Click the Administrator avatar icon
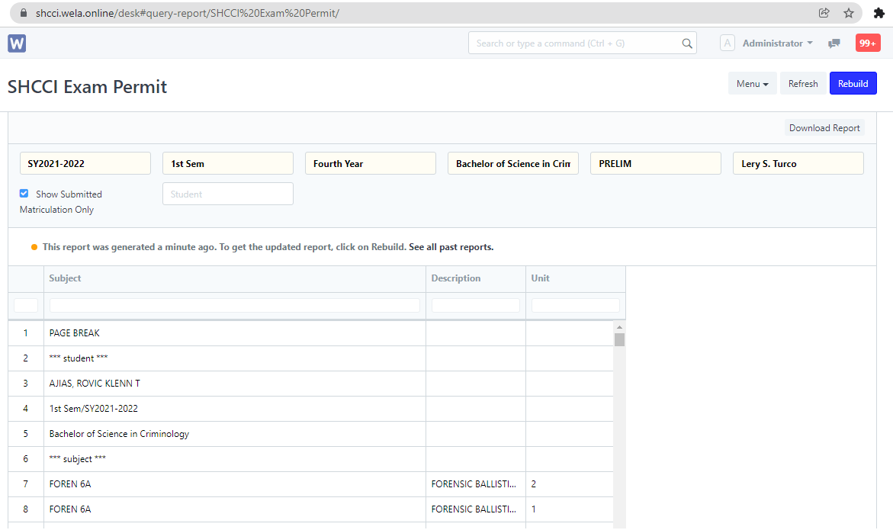Image resolution: width=893 pixels, height=530 pixels. pyautogui.click(x=727, y=43)
